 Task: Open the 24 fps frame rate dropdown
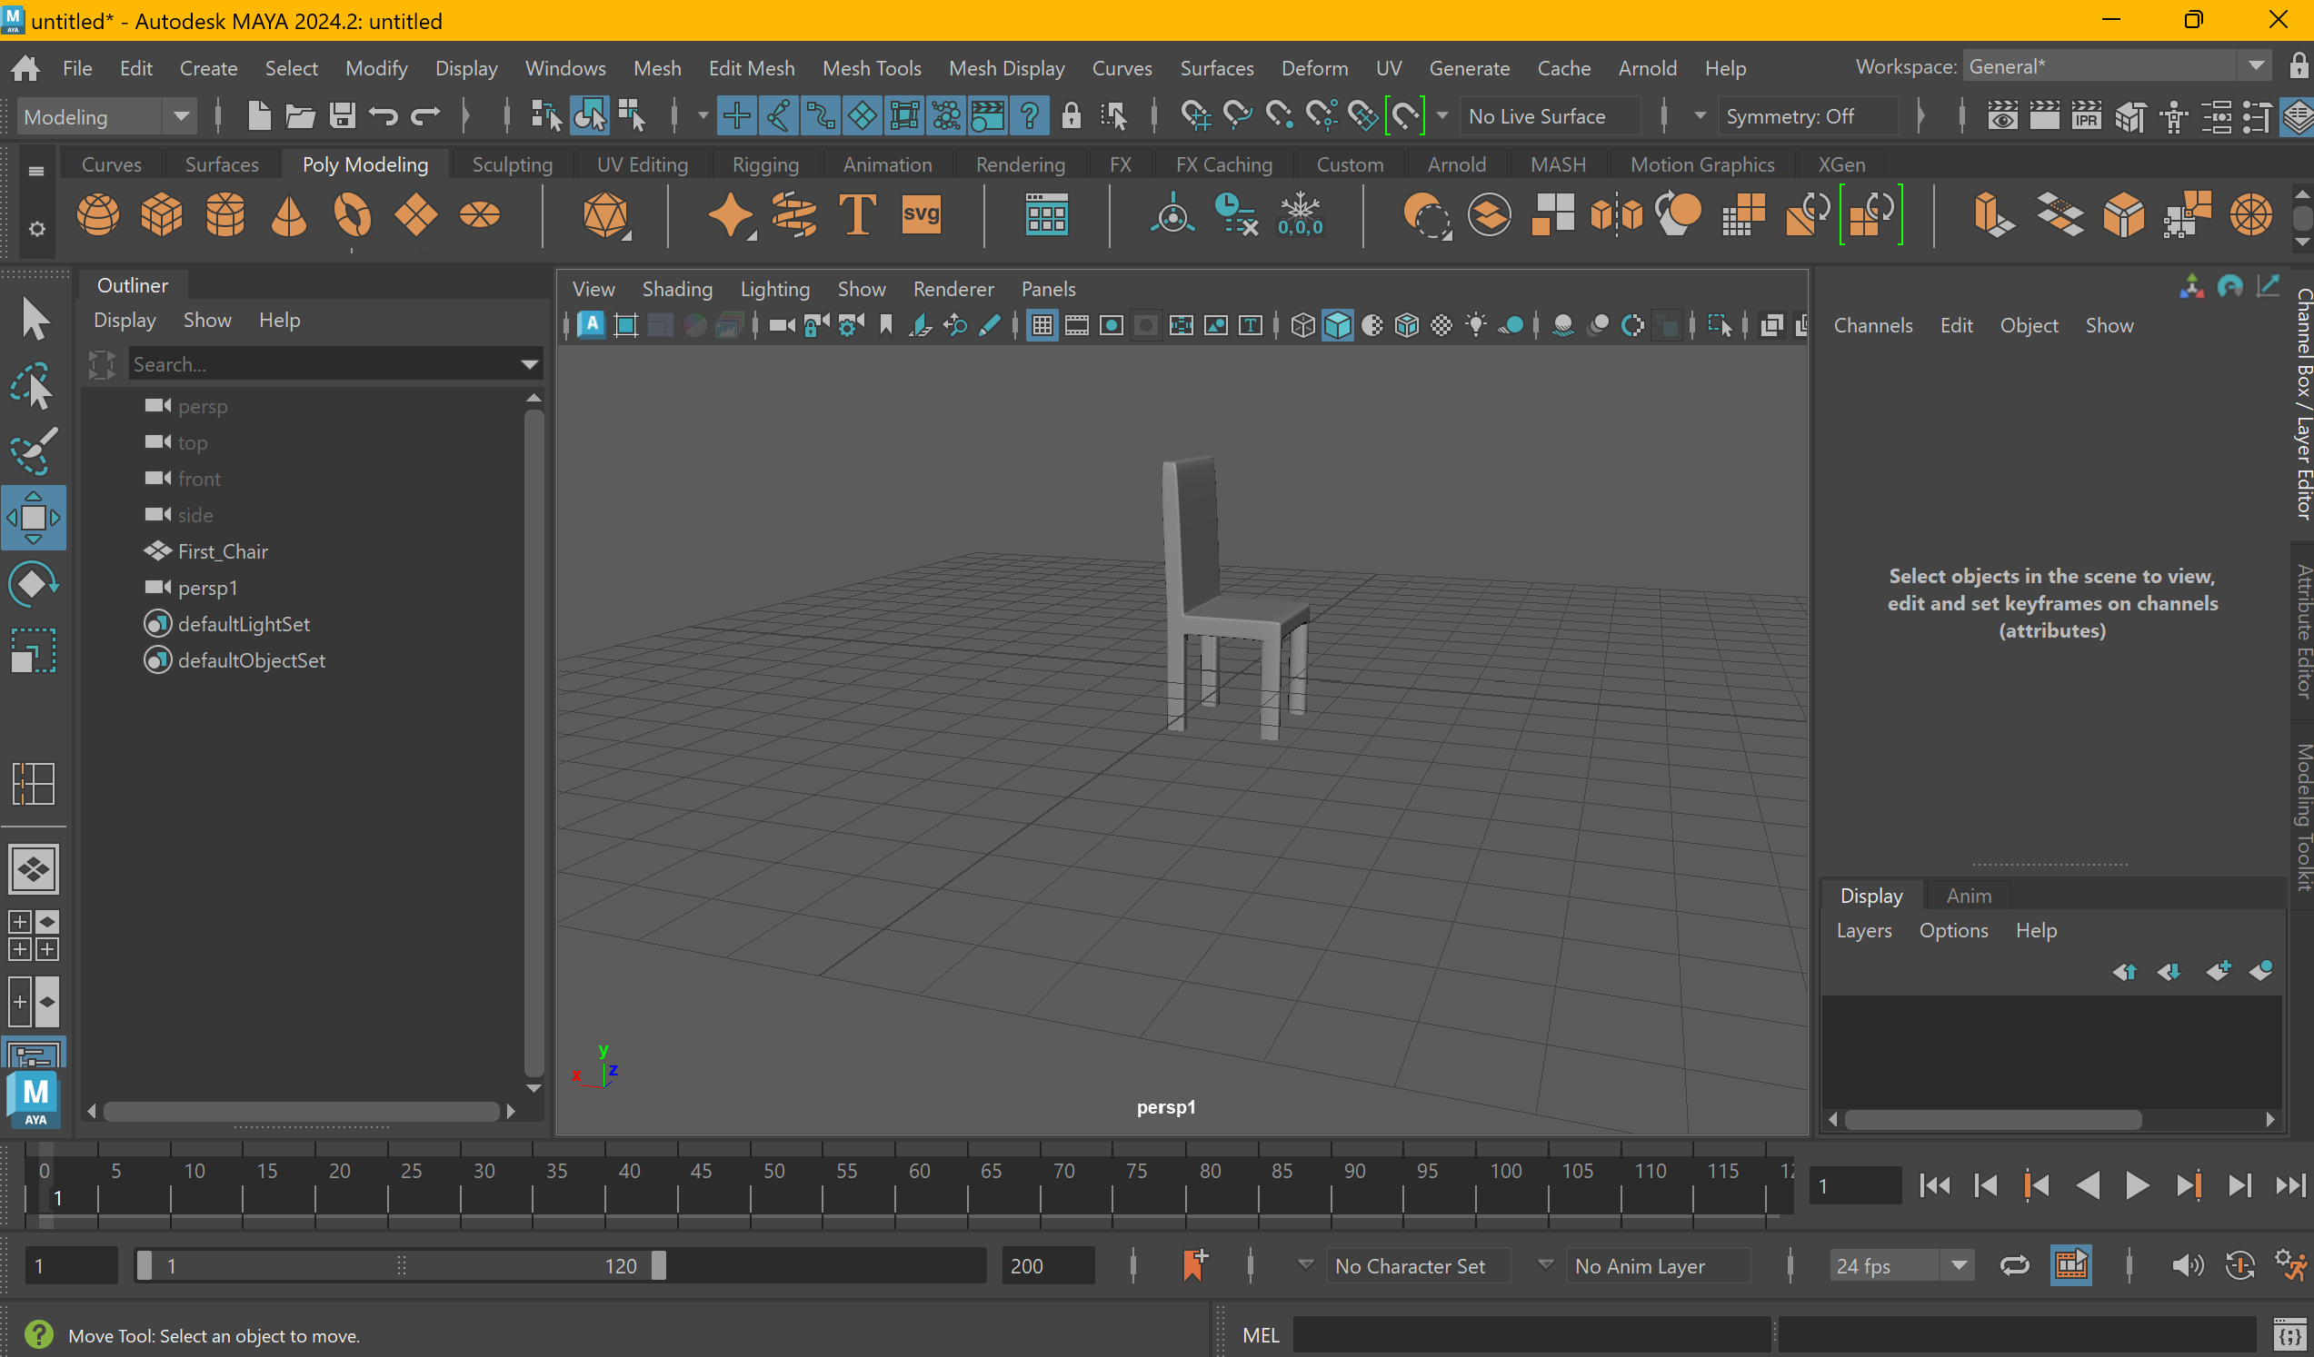[1959, 1266]
